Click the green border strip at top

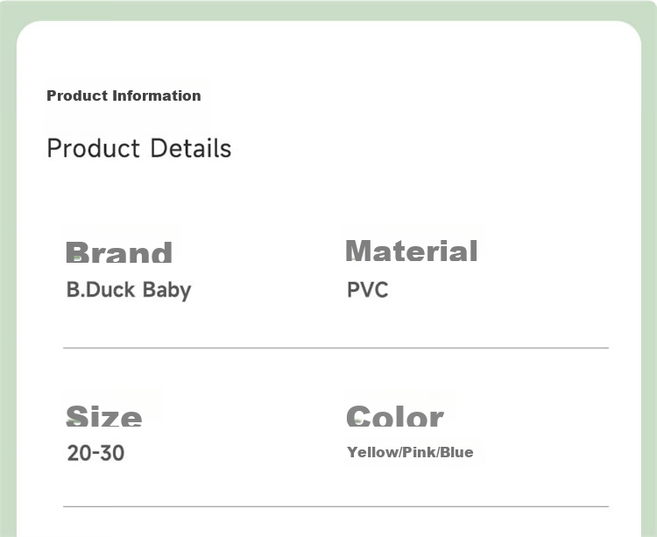(328, 10)
